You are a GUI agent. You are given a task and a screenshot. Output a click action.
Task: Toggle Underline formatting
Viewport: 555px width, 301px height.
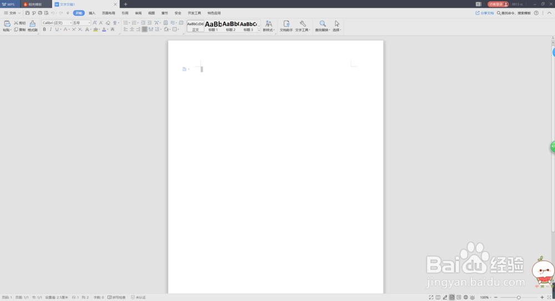pyautogui.click(x=57, y=29)
